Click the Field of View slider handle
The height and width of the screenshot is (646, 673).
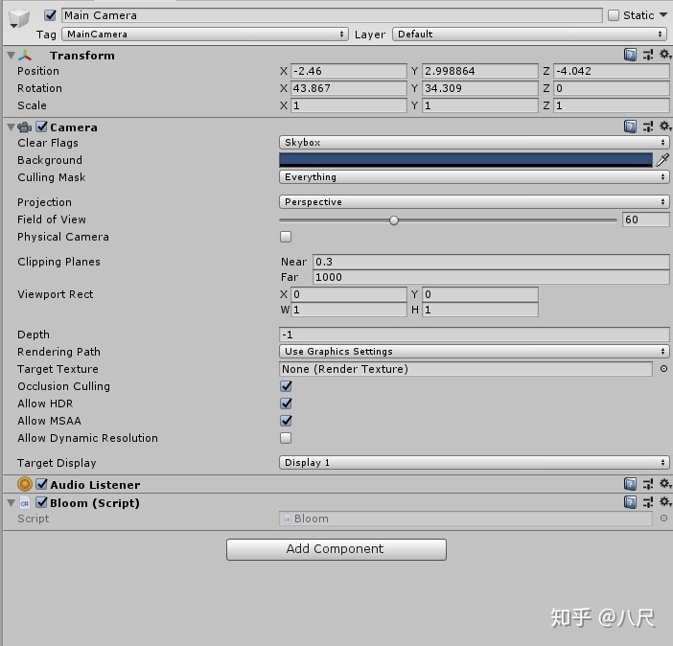click(x=394, y=220)
